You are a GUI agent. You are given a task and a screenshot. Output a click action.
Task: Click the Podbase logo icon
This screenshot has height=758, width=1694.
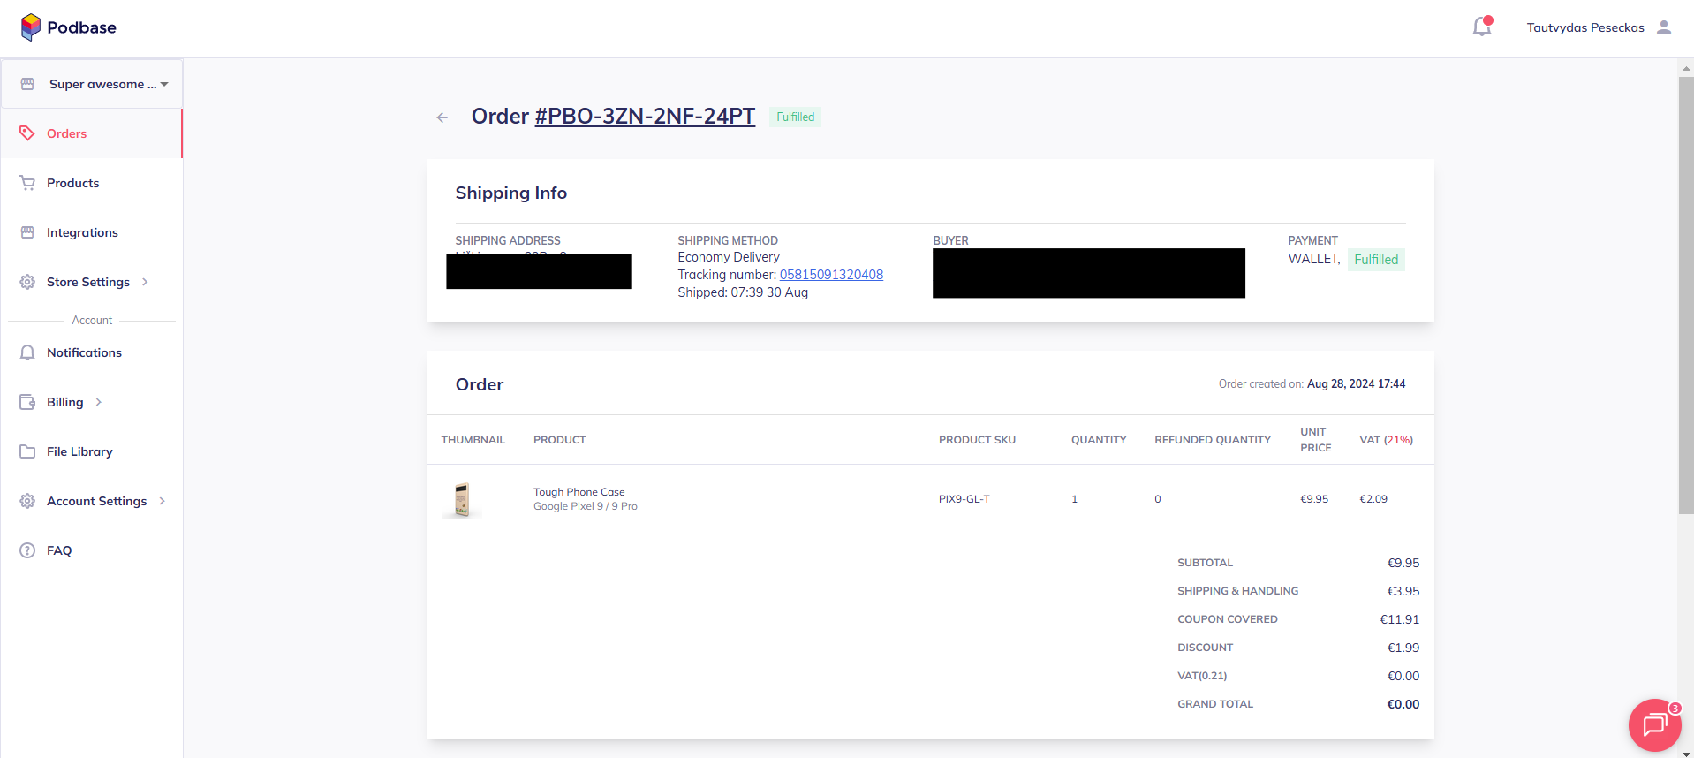[31, 27]
